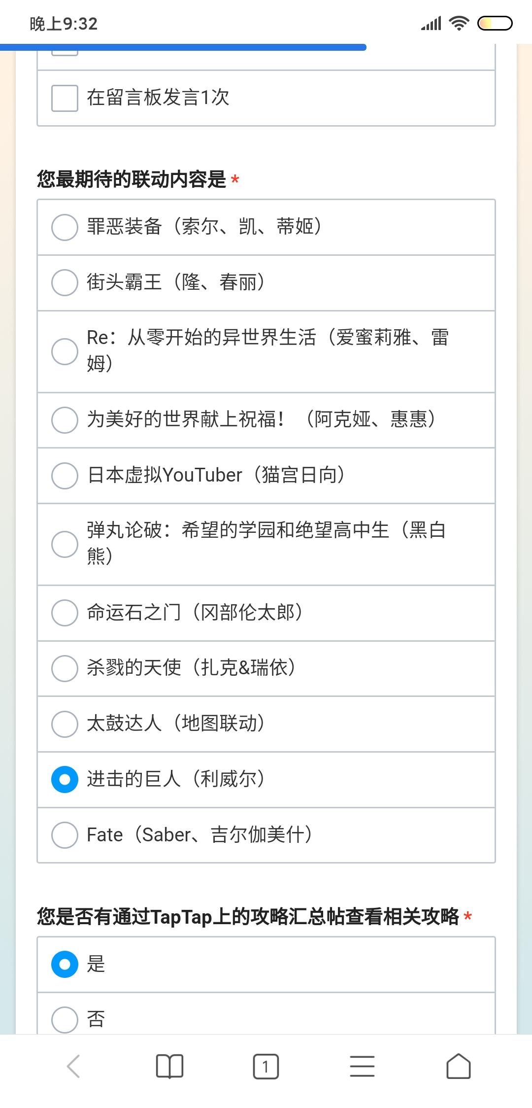
Task: Open the tab switcher showing 1
Action: [x=266, y=1067]
